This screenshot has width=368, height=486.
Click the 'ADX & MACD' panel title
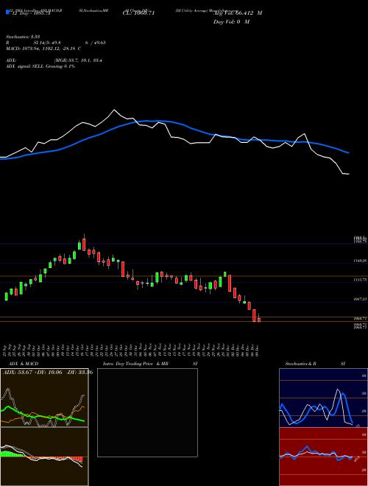tap(24, 364)
